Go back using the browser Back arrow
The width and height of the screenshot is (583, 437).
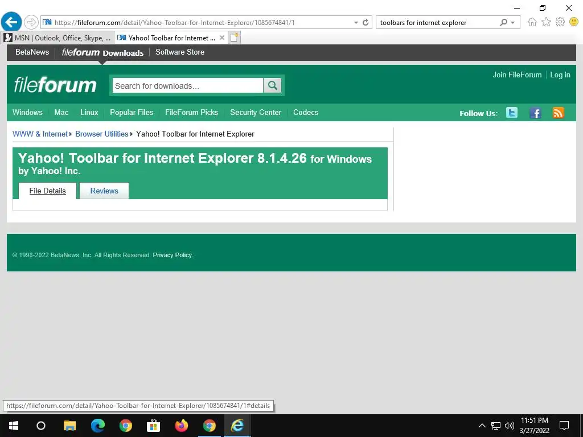[x=11, y=22]
